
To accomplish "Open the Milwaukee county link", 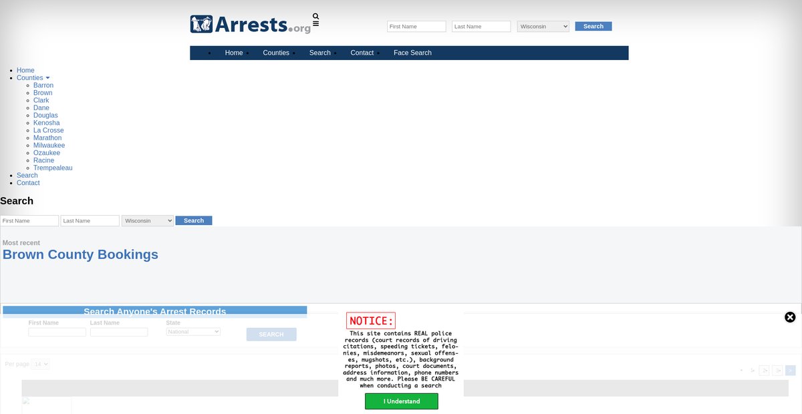I will pyautogui.click(x=49, y=146).
